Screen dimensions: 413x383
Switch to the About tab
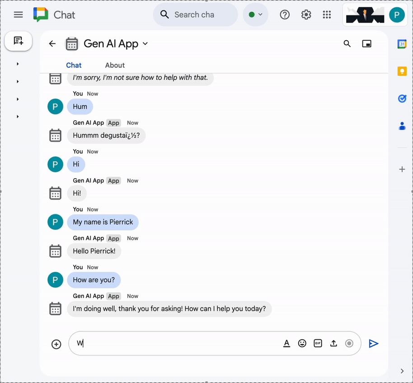pyautogui.click(x=115, y=65)
